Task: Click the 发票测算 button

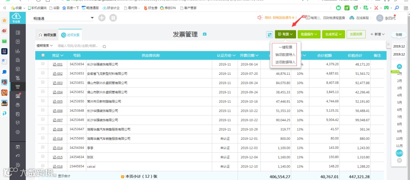Action: click(356, 34)
